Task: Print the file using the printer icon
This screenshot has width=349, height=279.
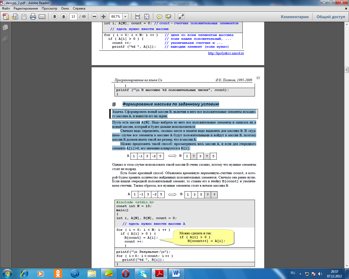Action: (x=33, y=17)
